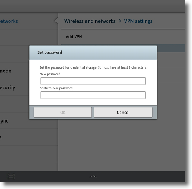The image size is (192, 189).
Task: Select the partially visible networks sidebar header
Action: click(x=9, y=21)
